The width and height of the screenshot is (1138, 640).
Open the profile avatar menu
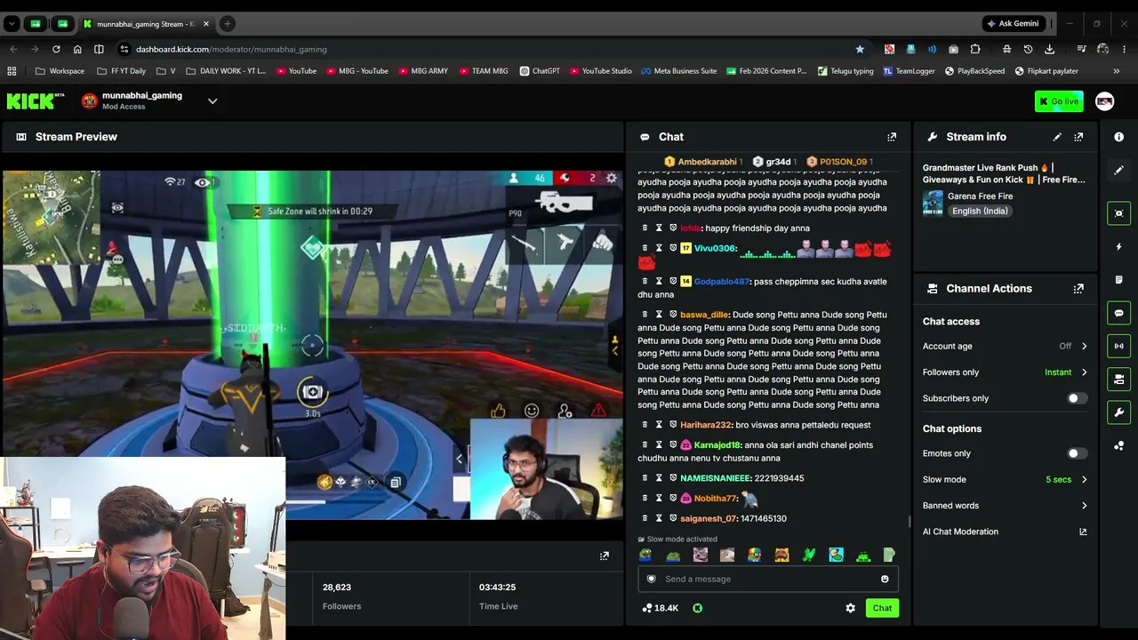[x=1104, y=101]
